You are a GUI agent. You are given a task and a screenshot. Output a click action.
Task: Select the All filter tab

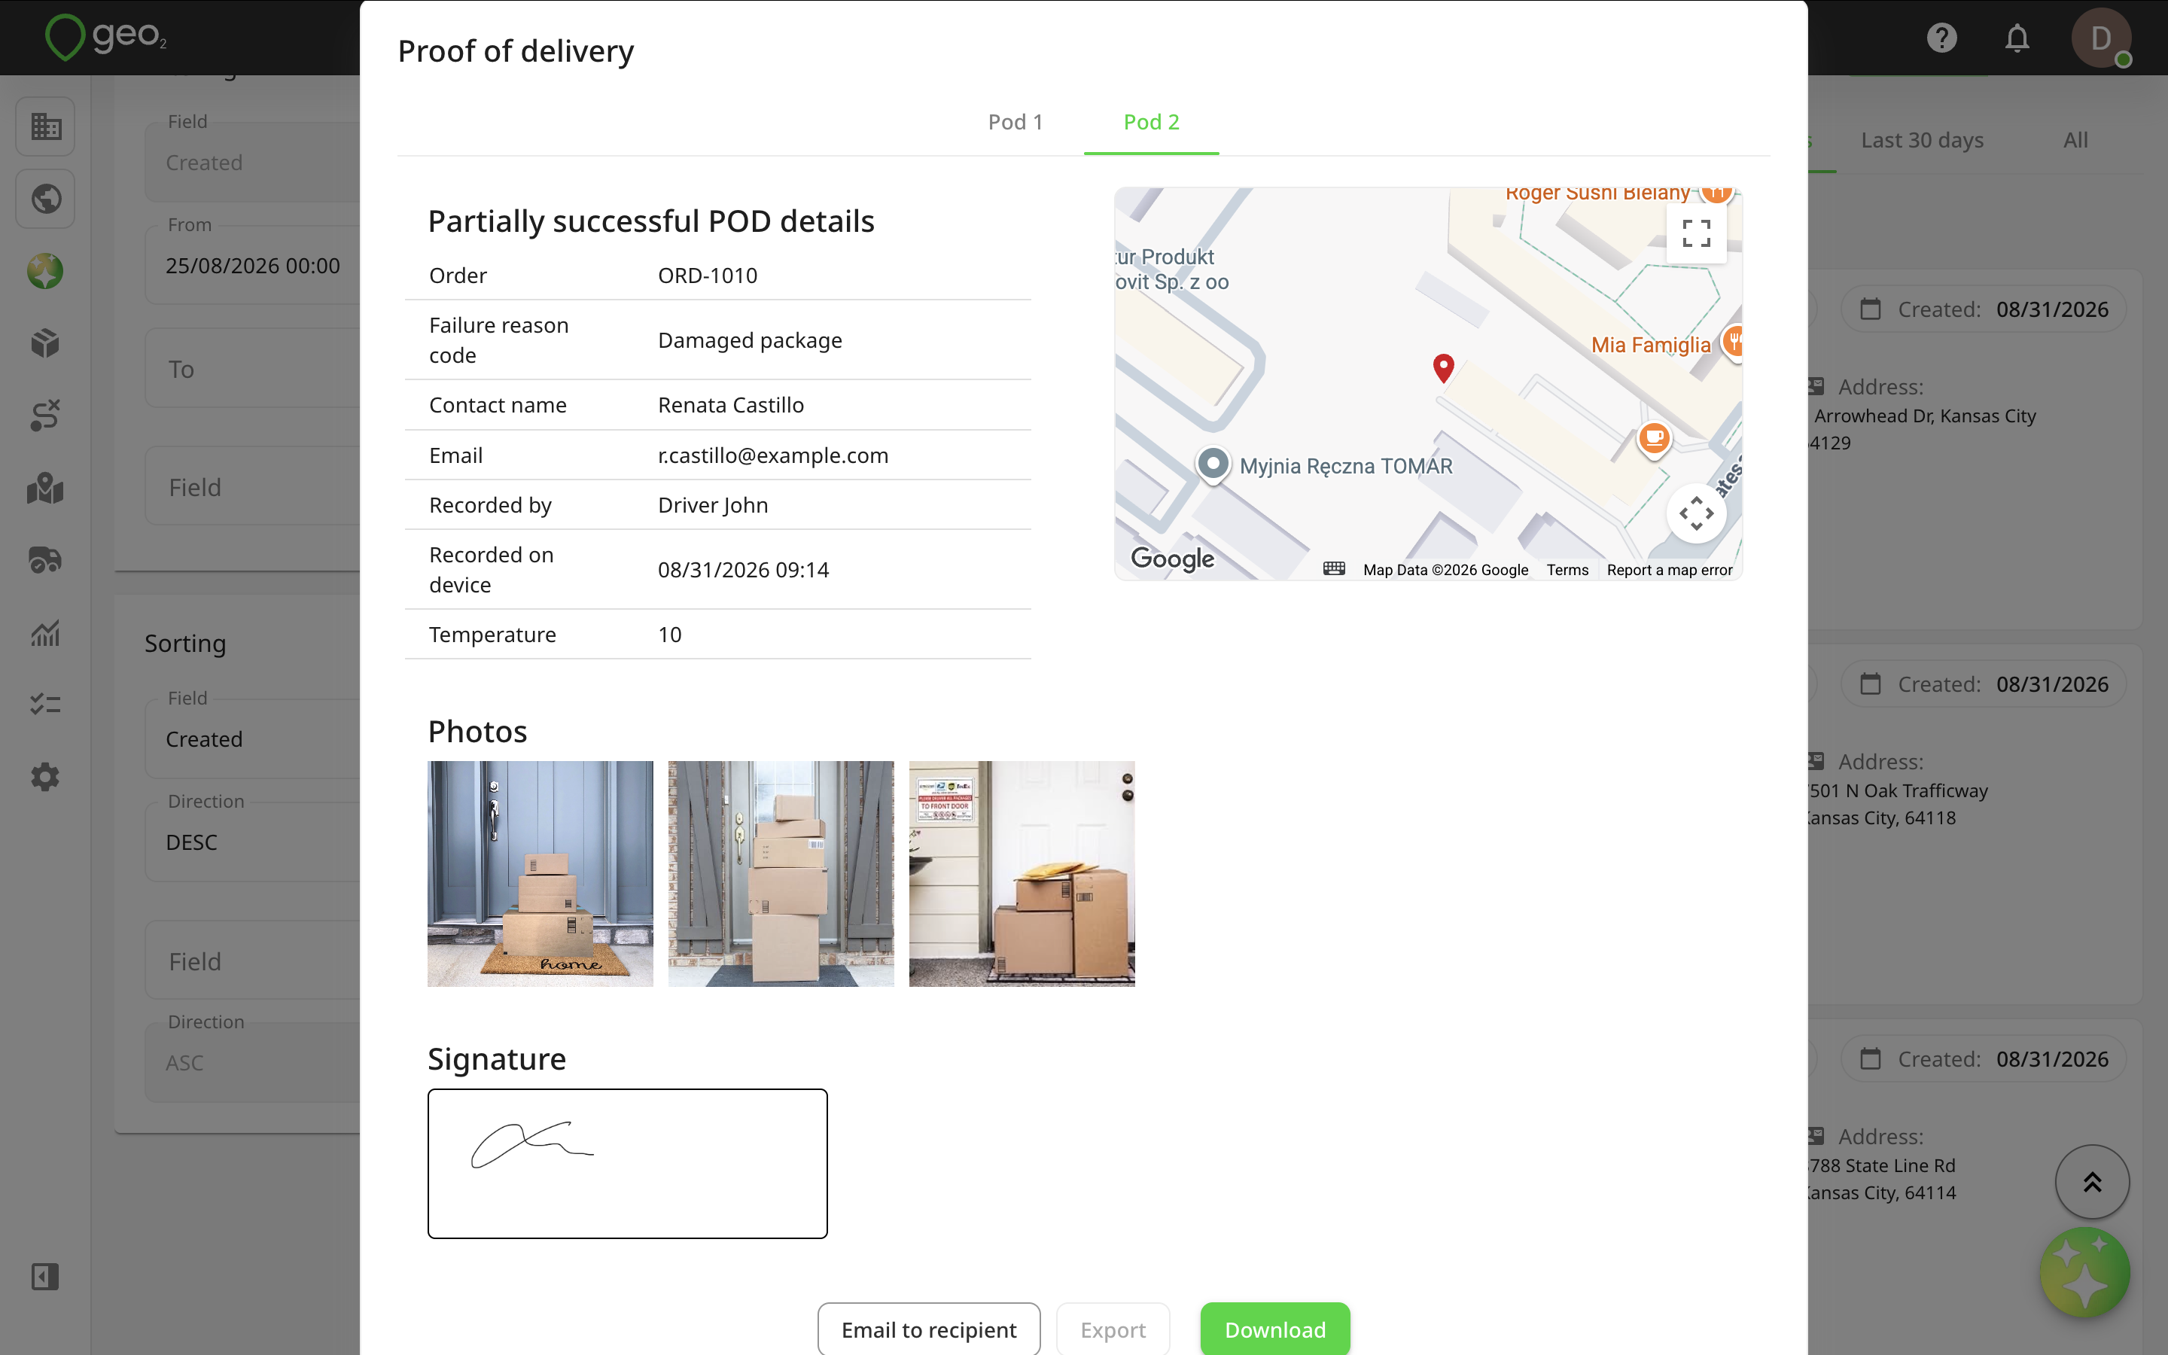2075,141
